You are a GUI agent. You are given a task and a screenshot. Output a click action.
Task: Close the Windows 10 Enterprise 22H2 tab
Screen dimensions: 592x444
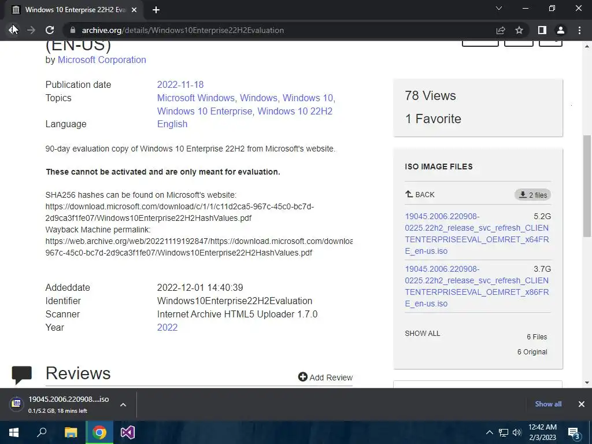[134, 10]
